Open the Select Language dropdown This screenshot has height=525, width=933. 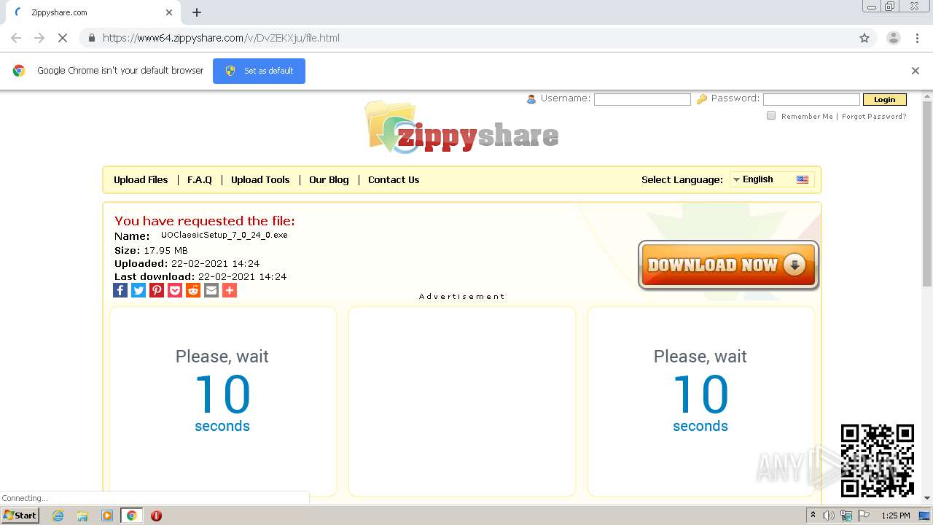coord(772,179)
